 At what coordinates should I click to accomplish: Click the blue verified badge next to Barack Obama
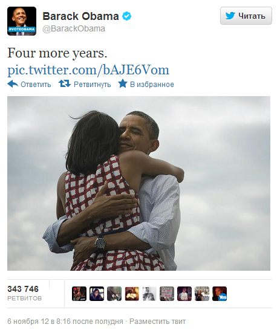click(126, 16)
